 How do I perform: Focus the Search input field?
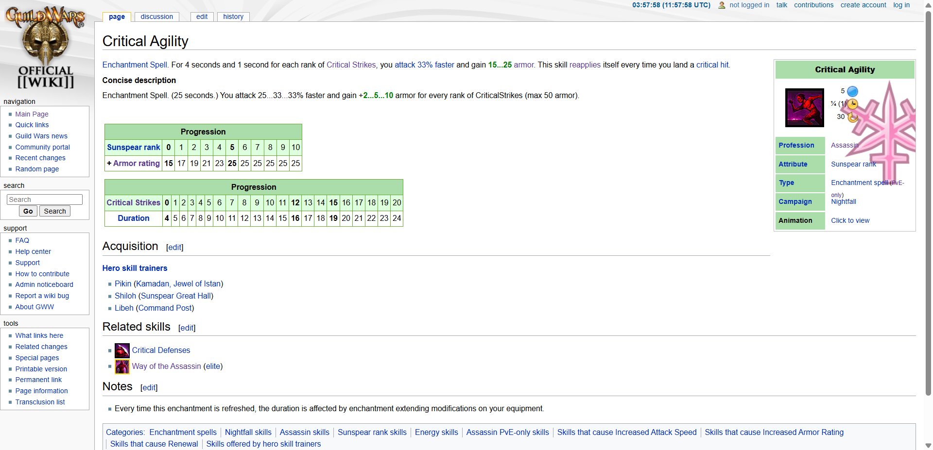45,200
